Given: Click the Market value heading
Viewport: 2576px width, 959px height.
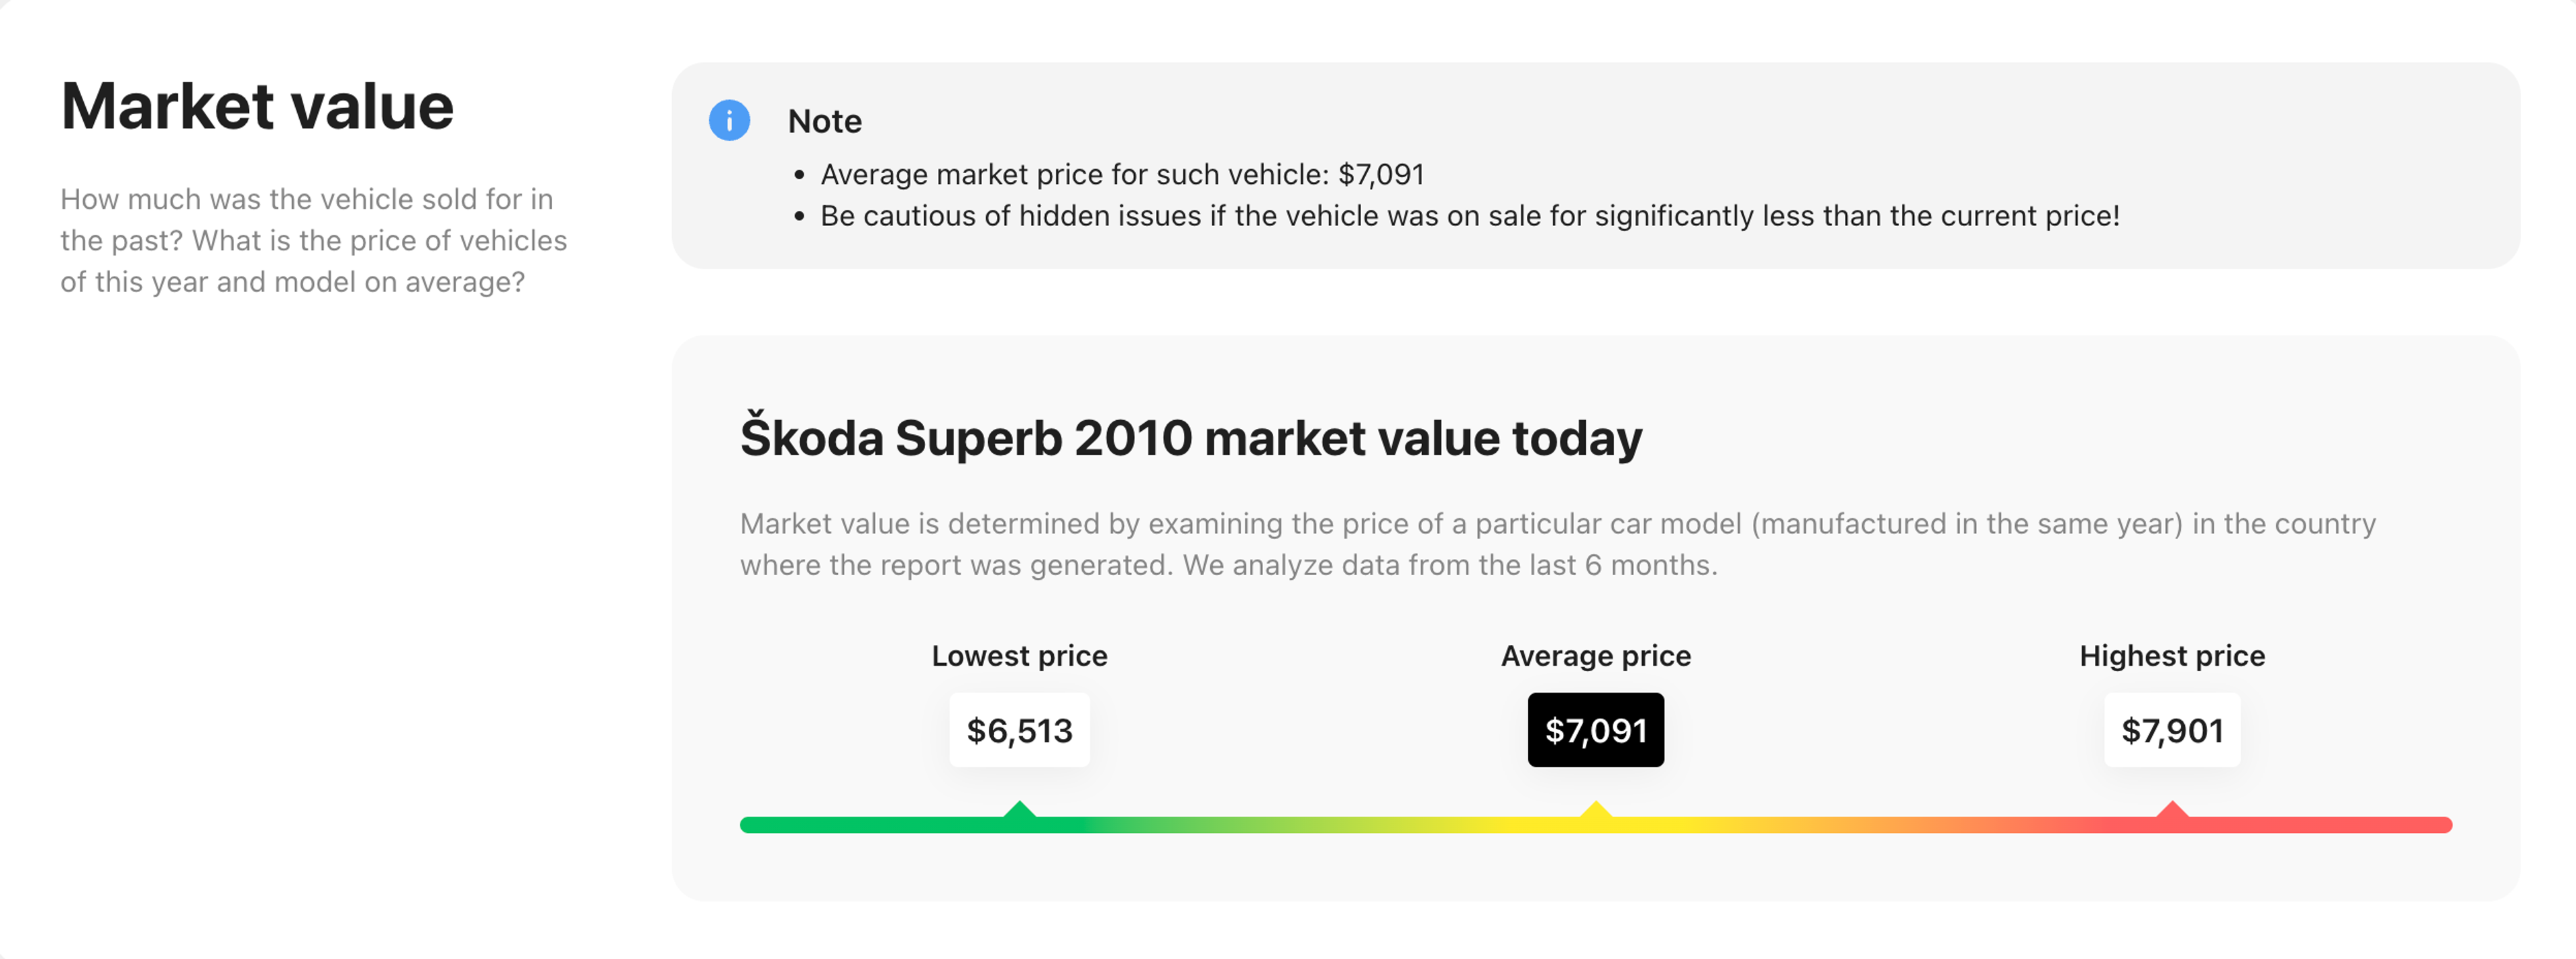Looking at the screenshot, I should [x=257, y=106].
